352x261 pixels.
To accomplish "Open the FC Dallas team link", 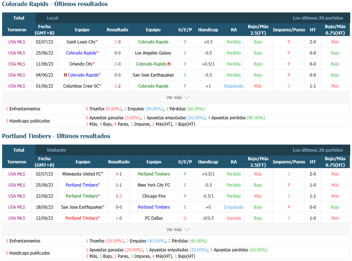I will [x=154, y=218].
